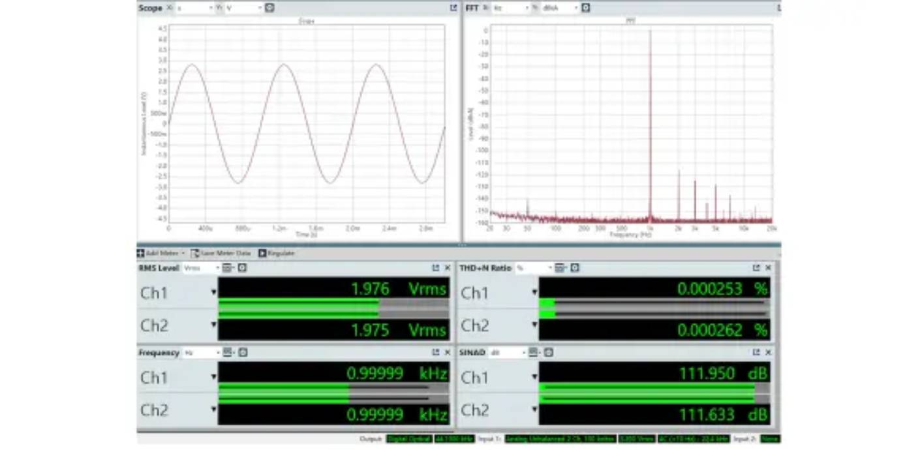Open the SINAD meter settings gear
The image size is (920, 450).
click(549, 352)
